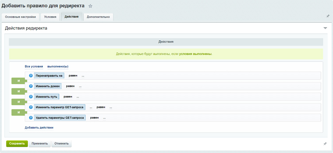Viewport: 333px width, 153px height.
Task: Set the value ellipsis for Перенаправить на
Action: click(83, 76)
